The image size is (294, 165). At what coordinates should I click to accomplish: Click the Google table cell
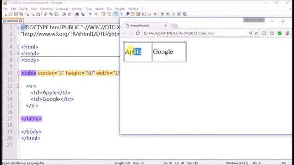pyautogui.click(x=169, y=52)
